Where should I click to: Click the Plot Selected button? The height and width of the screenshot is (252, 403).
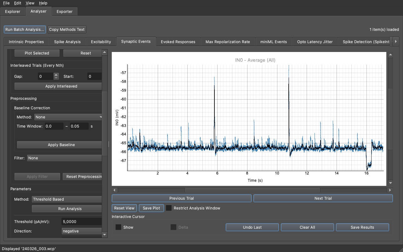pyautogui.click(x=37, y=53)
